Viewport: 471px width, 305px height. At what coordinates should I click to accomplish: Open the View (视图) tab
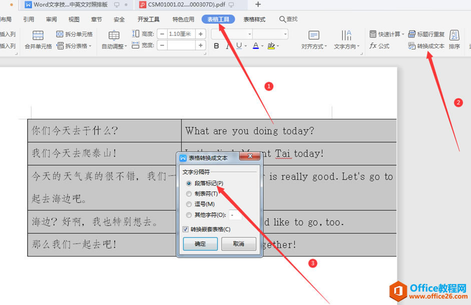coord(74,19)
